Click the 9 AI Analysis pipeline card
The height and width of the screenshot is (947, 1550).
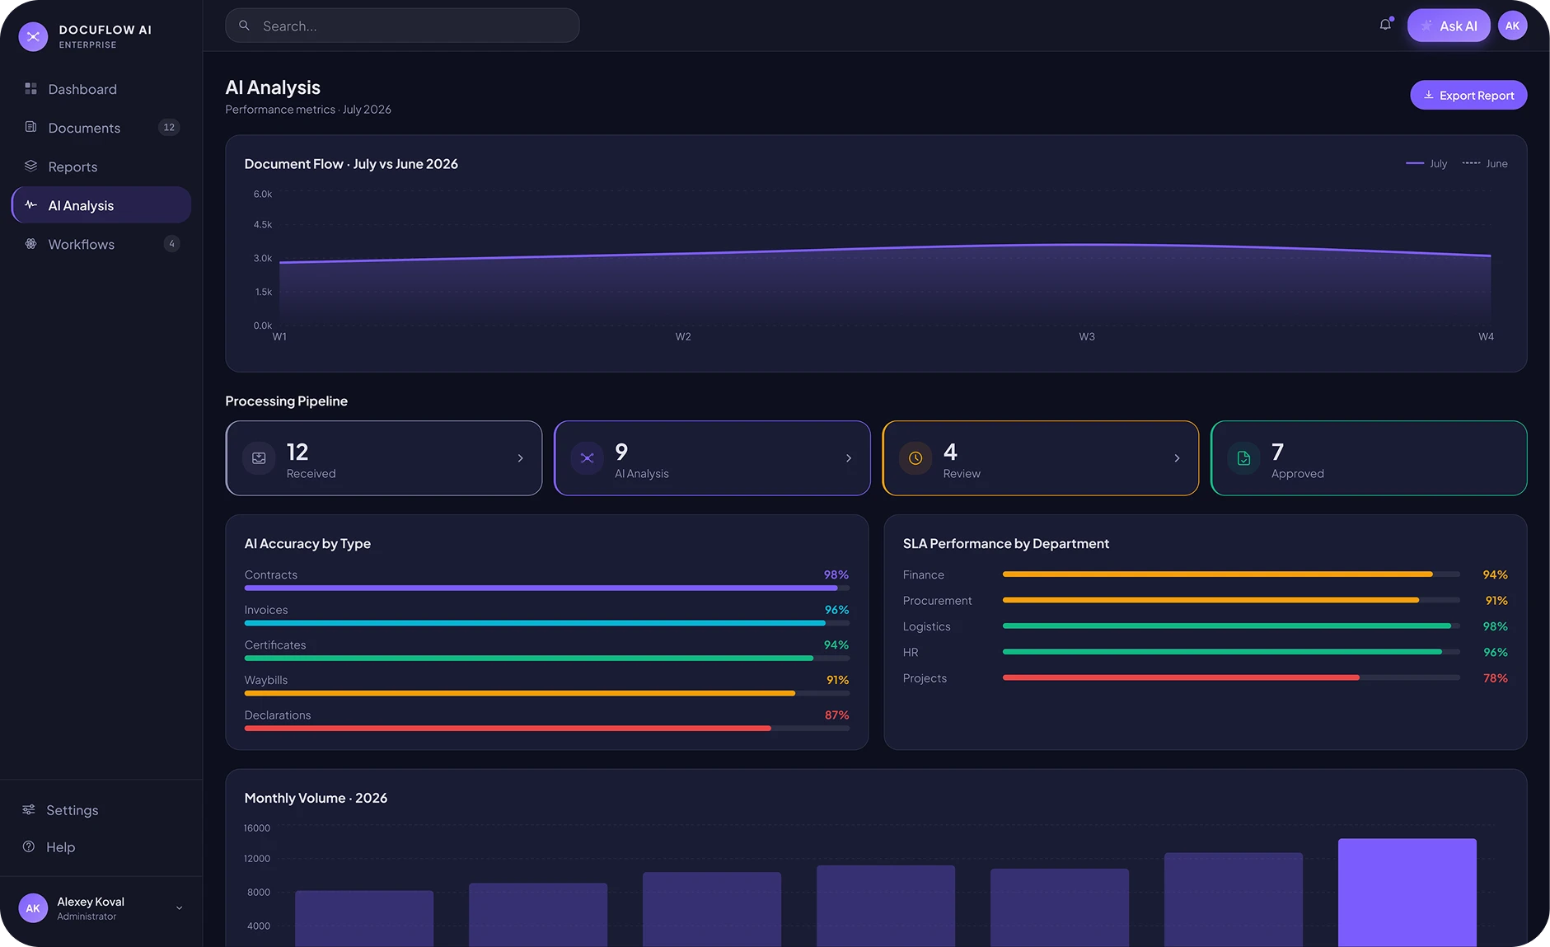coord(712,458)
